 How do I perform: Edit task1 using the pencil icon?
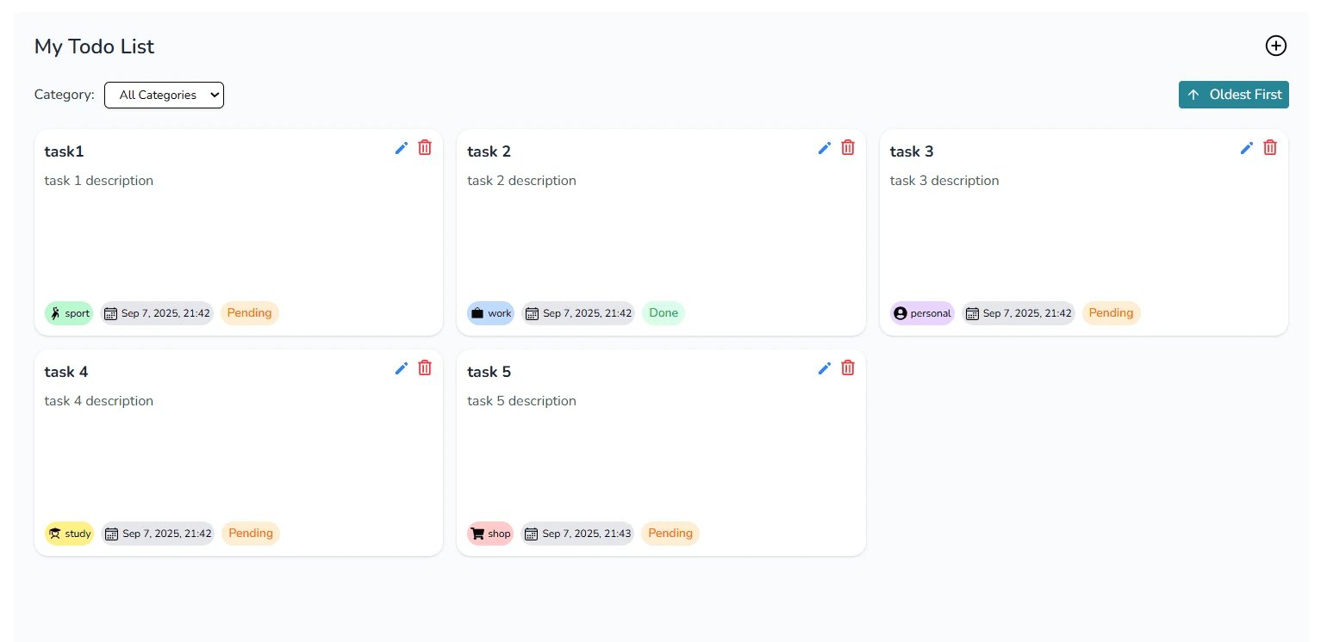(x=402, y=148)
